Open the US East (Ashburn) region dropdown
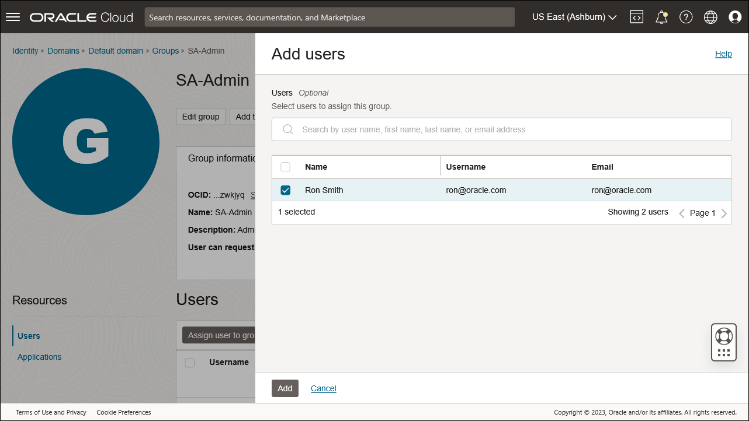This screenshot has height=421, width=749. (573, 16)
